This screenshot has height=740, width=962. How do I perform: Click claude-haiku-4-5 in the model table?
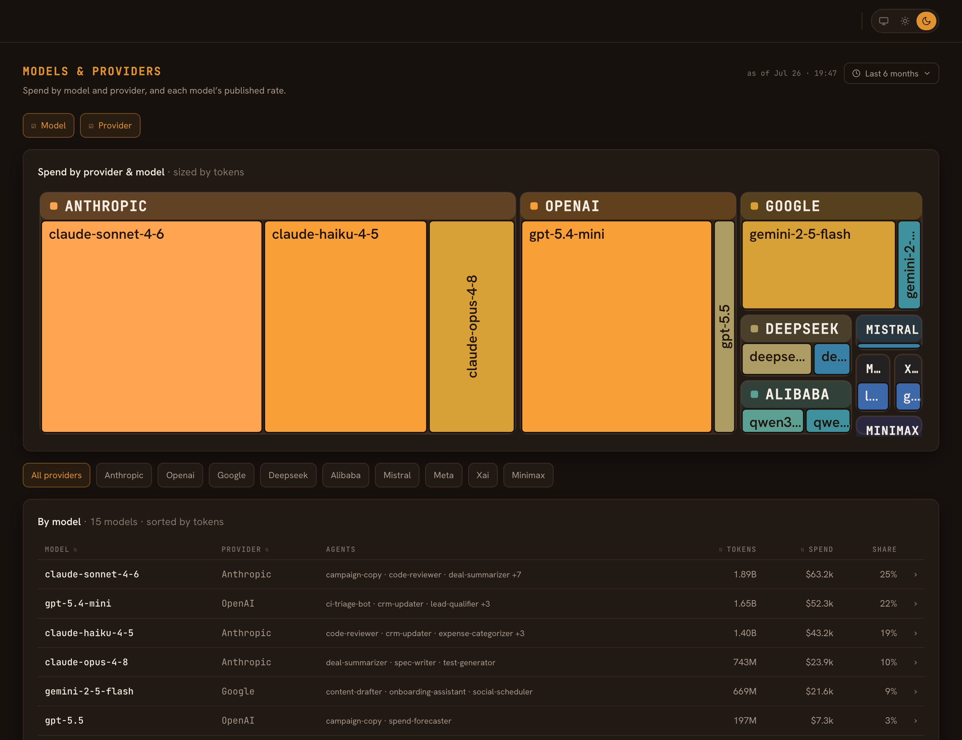click(x=89, y=633)
